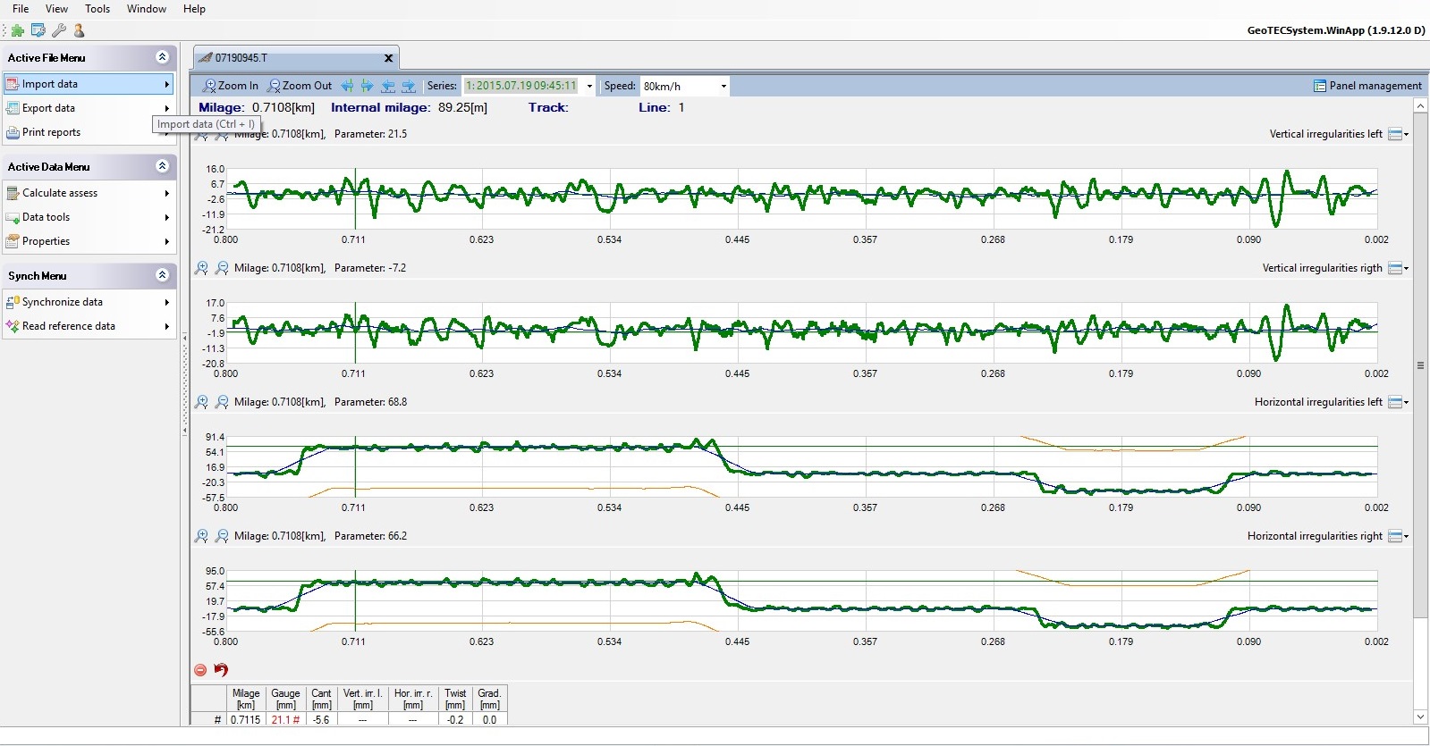Open Vertical irregularities right panel options

(x=1398, y=268)
